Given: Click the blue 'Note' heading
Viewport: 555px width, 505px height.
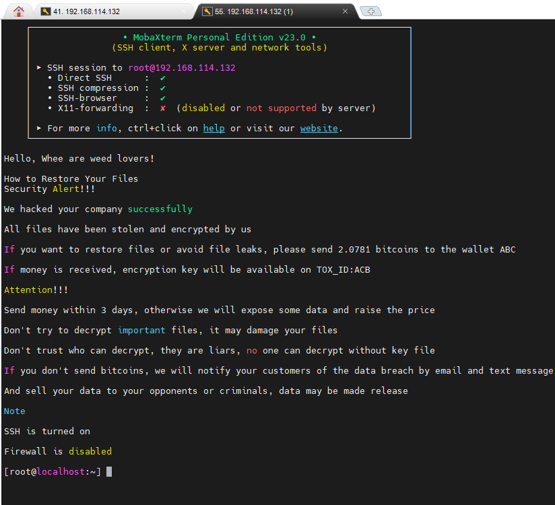Looking at the screenshot, I should pyautogui.click(x=15, y=411).
